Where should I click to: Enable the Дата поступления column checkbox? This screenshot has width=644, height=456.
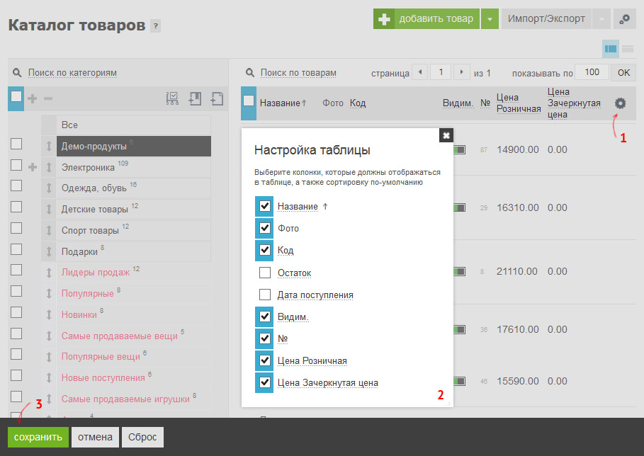[x=265, y=295]
